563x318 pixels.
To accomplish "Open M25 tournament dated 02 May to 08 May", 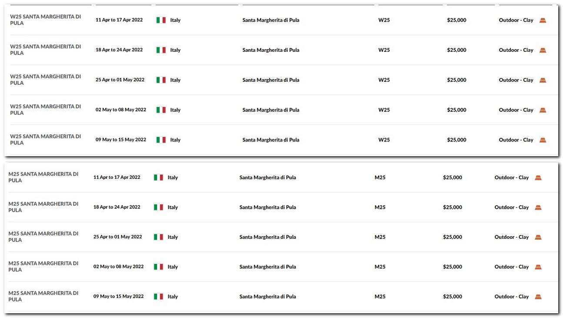I will (x=43, y=267).
